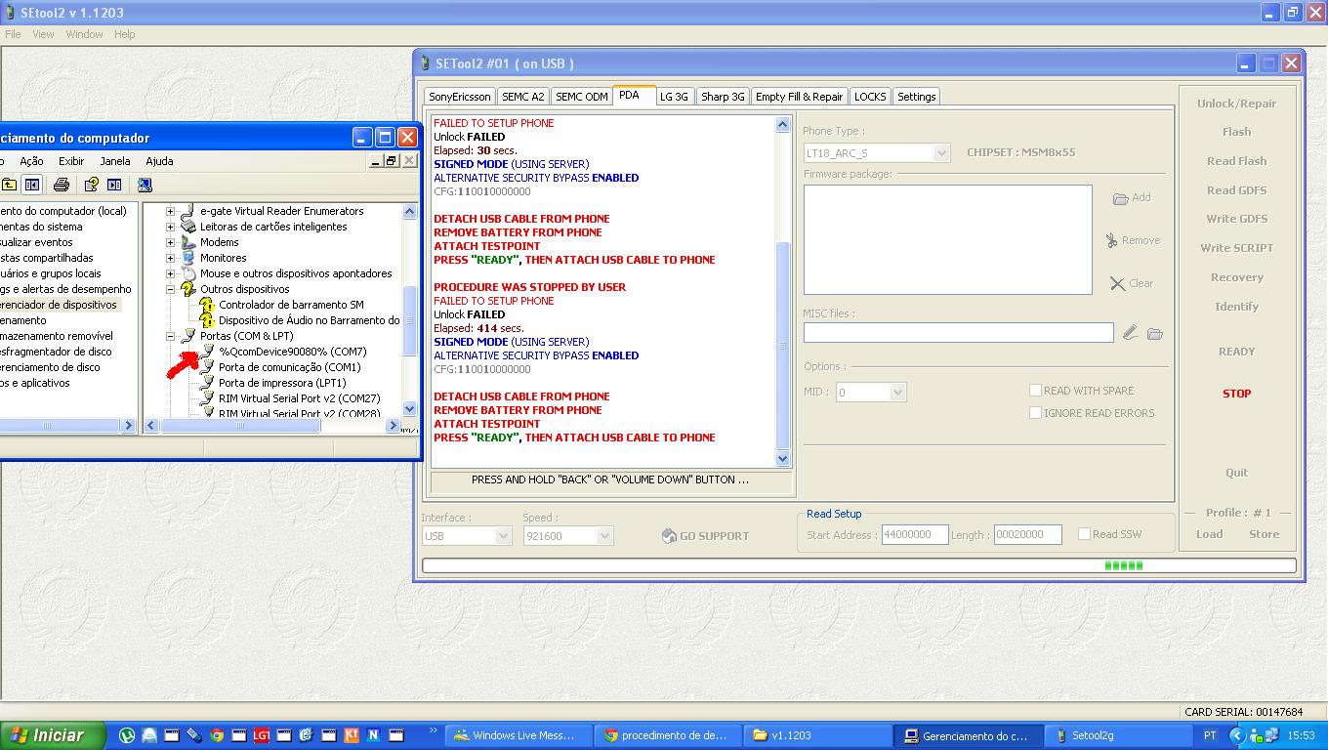Switch to the SEMC ODM tab
The image size is (1328, 750).
coord(581,97)
